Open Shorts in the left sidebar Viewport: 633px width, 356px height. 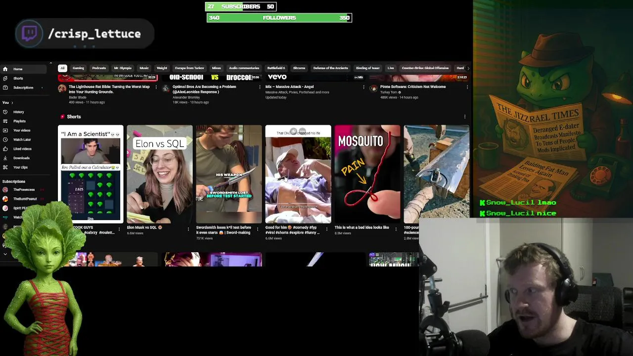[x=18, y=78]
